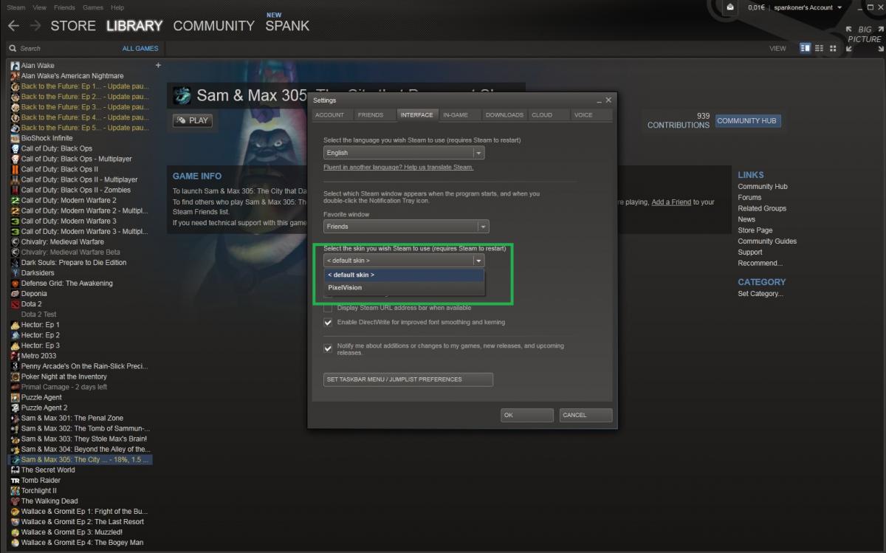Switch to detail view icon
Viewport: 886px width, 553px height.
tap(806, 48)
